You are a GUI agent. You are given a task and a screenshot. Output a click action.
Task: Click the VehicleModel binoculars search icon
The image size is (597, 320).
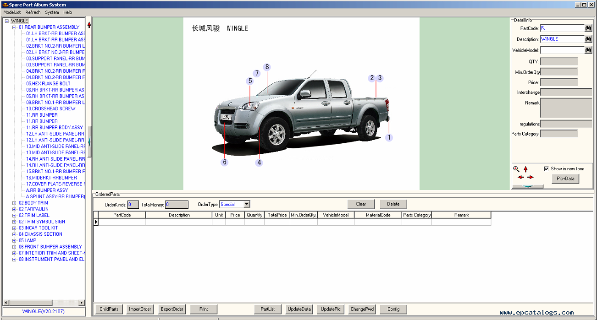click(x=588, y=50)
